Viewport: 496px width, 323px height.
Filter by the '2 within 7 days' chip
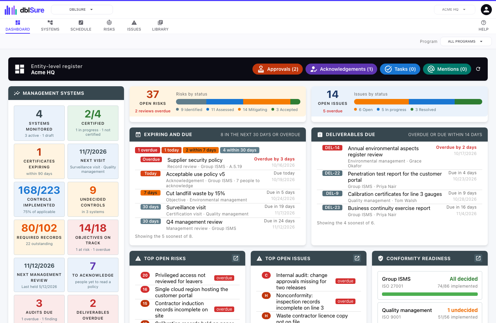(201, 150)
